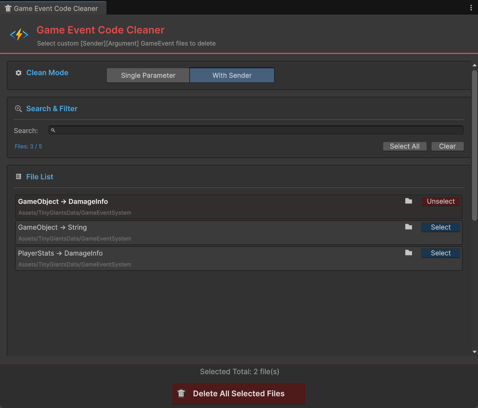Image resolution: width=478 pixels, height=408 pixels.
Task: Select the GameObject → String file
Action: pyautogui.click(x=441, y=227)
